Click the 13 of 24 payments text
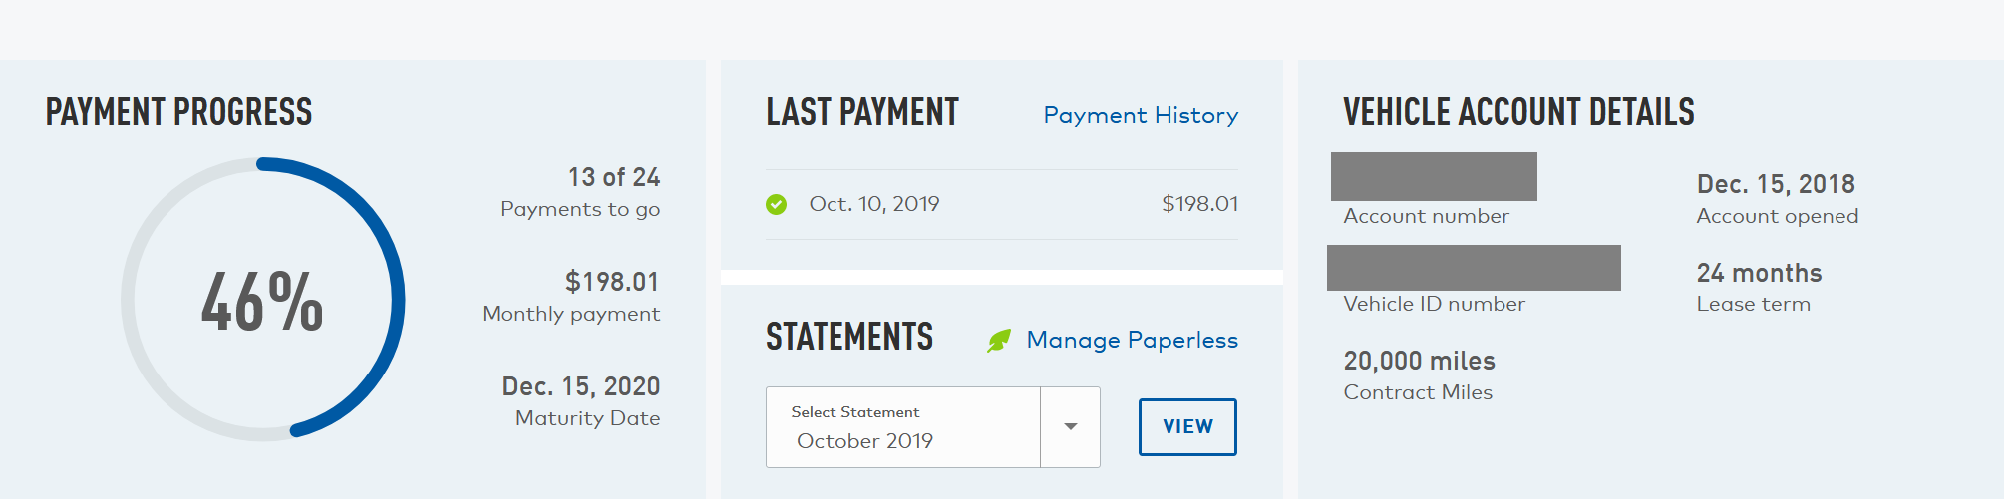Viewport: 2004px width, 499px height. [x=614, y=177]
